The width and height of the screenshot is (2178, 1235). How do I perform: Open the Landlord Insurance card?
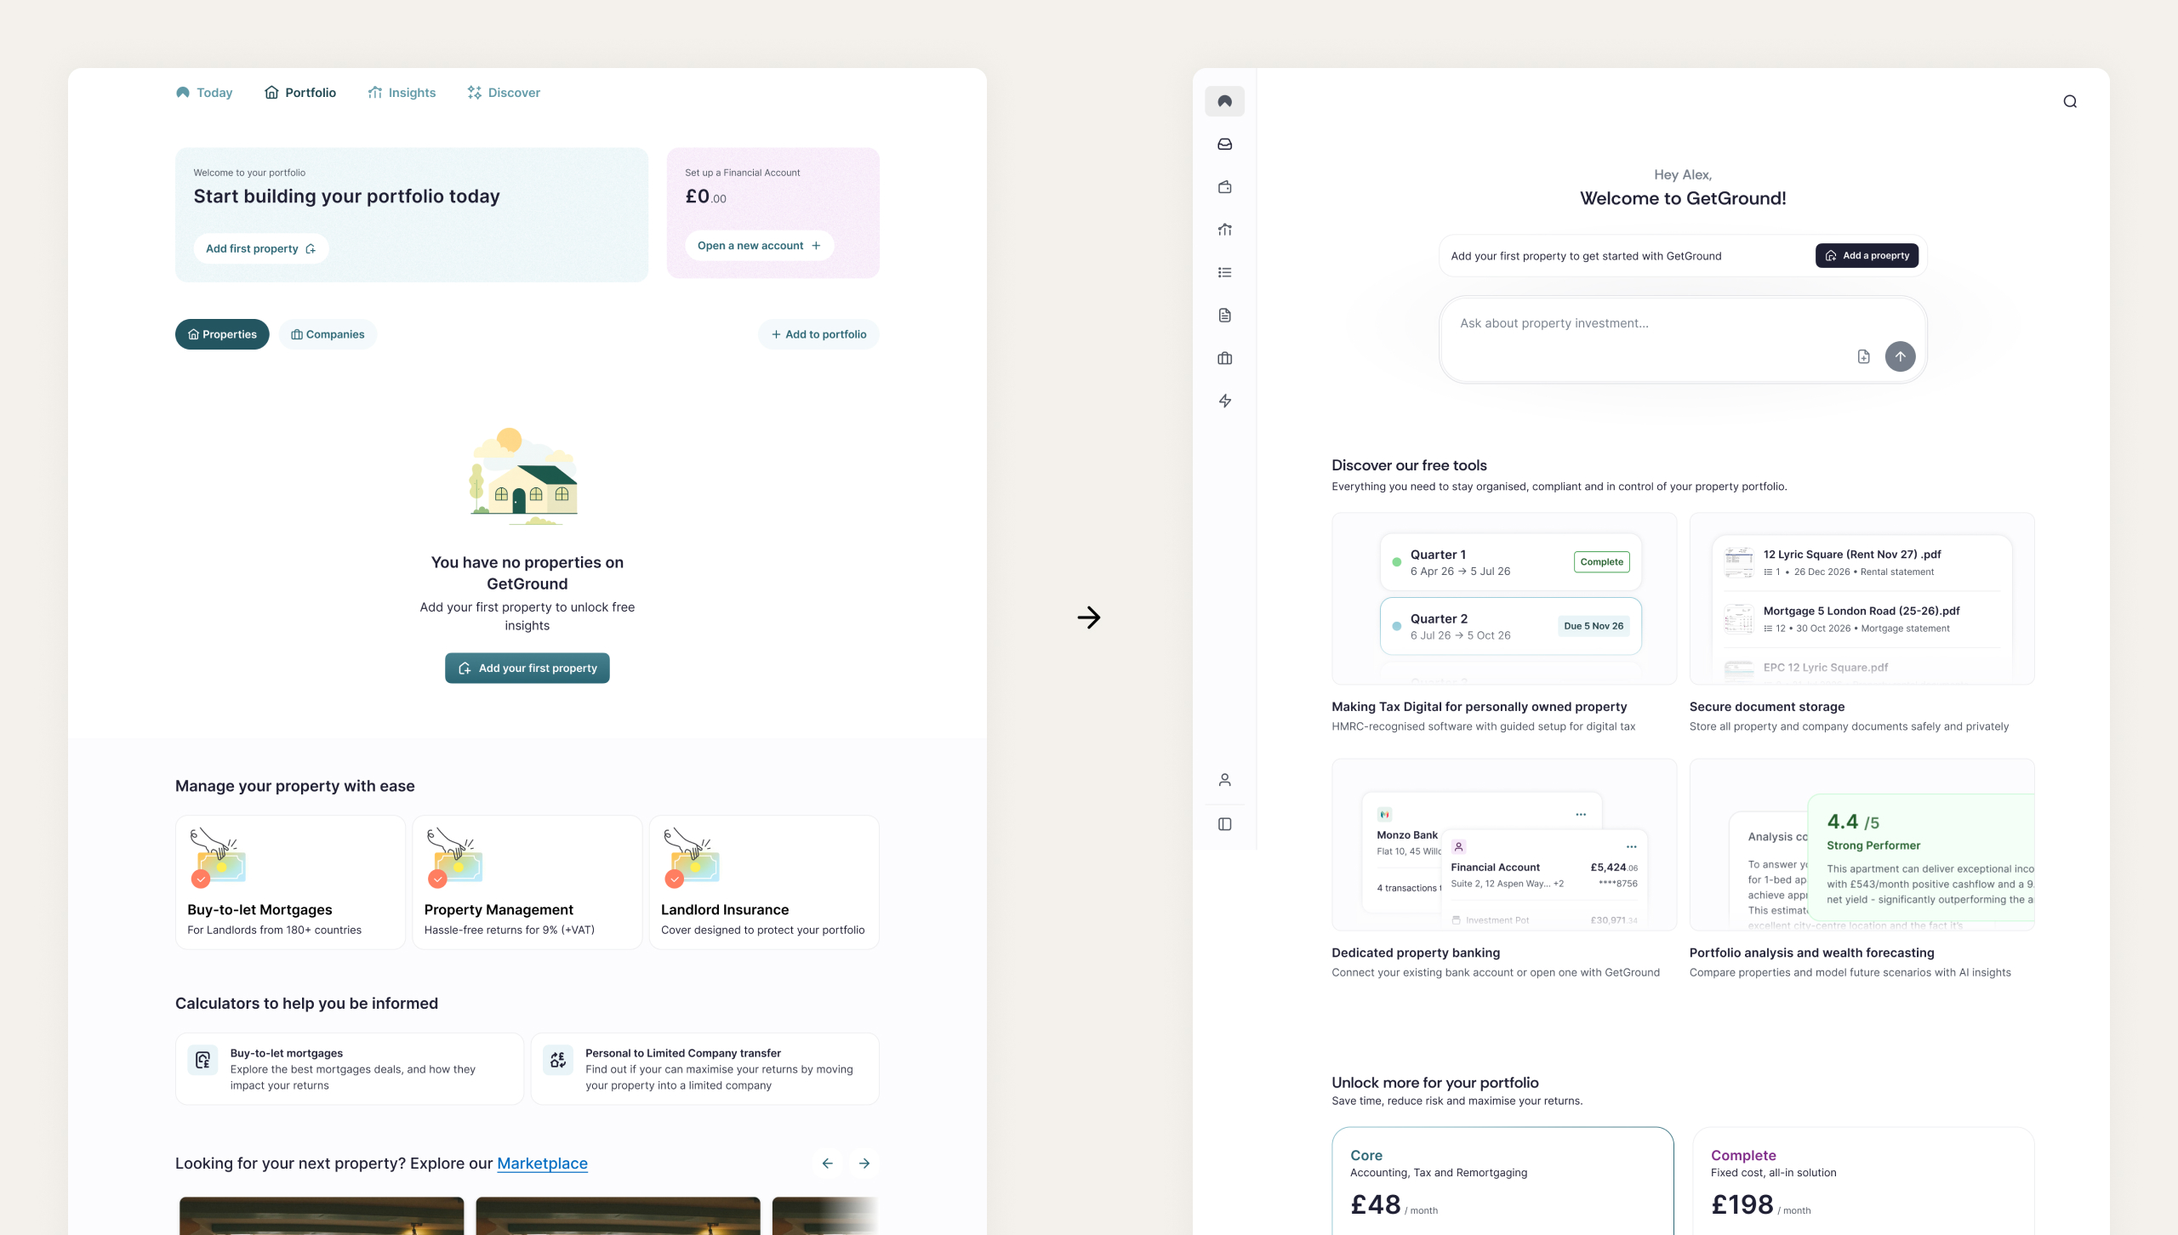764,882
